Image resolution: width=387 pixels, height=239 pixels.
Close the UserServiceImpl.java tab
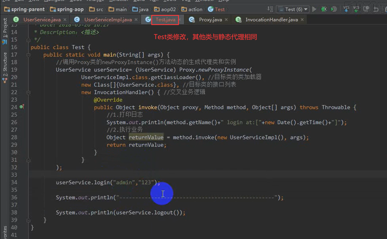pyautogui.click(x=136, y=20)
